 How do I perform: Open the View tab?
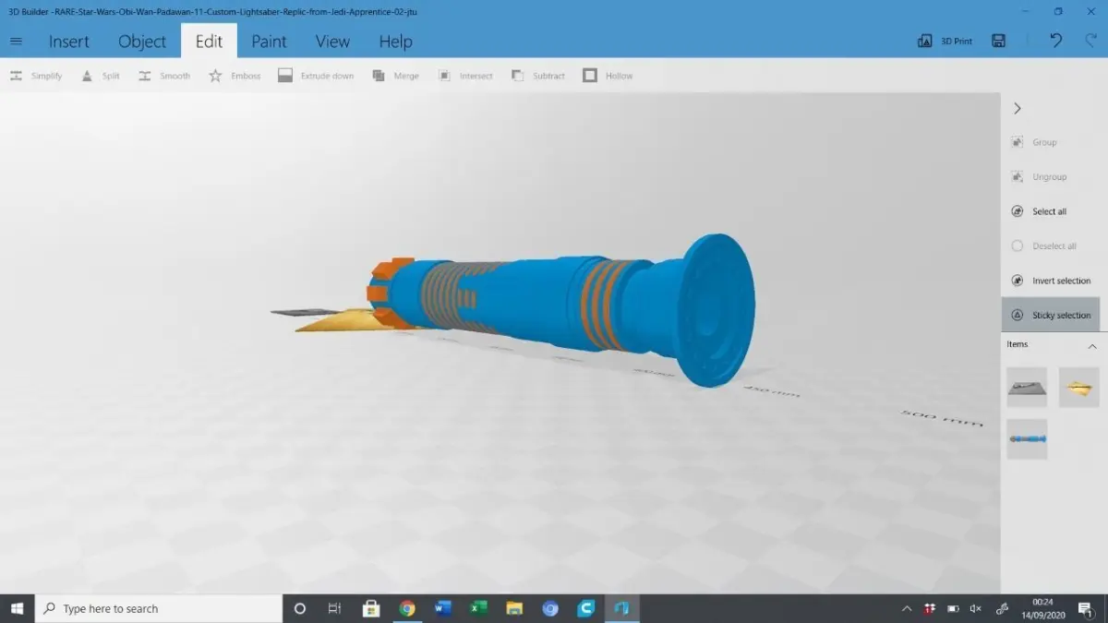(x=332, y=42)
